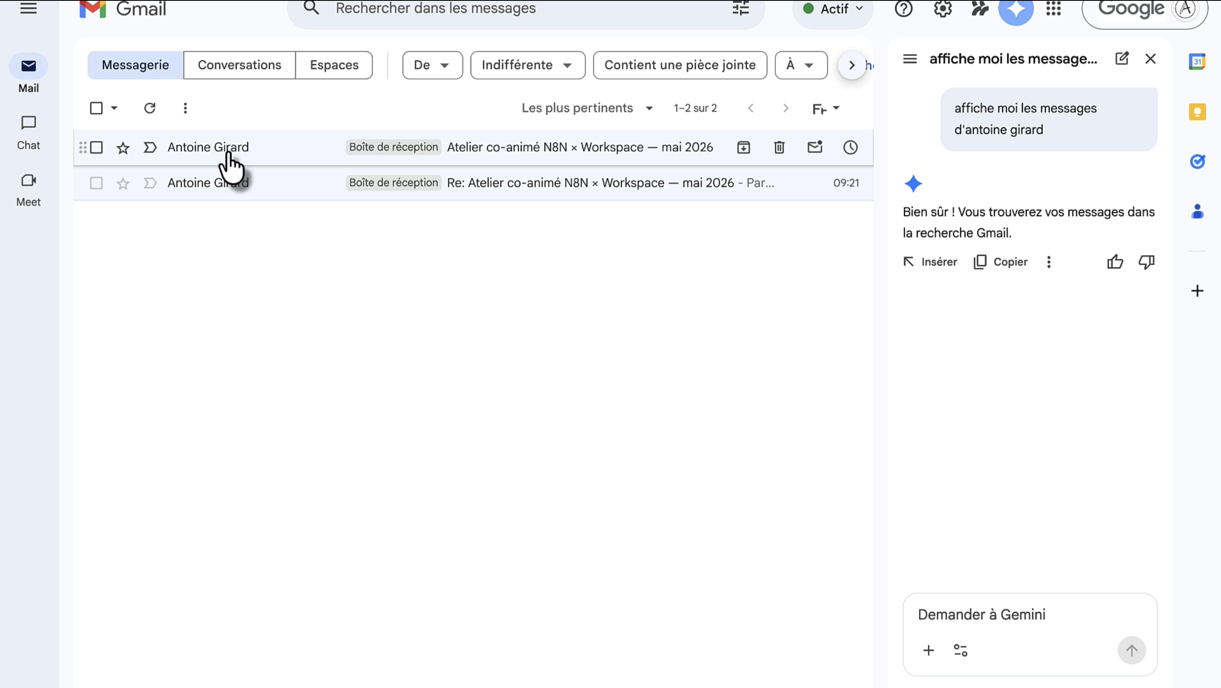Switch to the Espaces tab

click(334, 65)
